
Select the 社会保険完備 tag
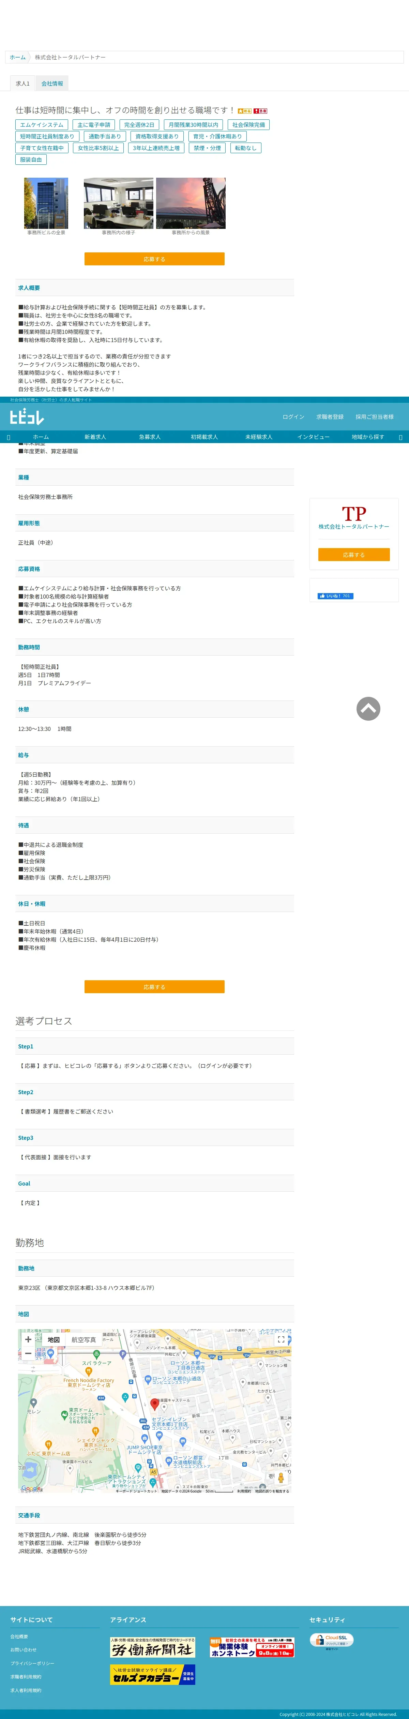[248, 125]
